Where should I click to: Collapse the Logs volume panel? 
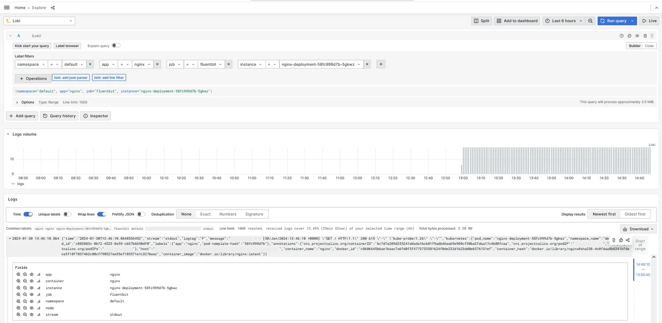[8, 134]
